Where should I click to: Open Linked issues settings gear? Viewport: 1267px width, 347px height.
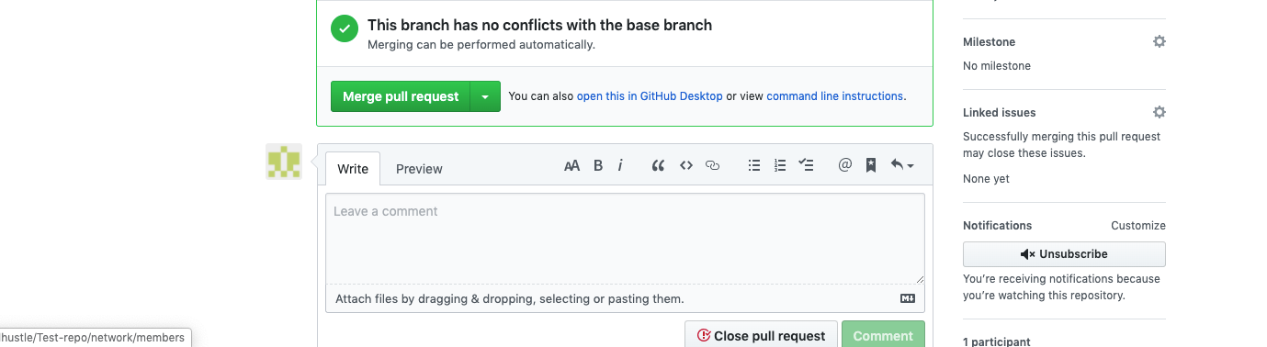pos(1160,112)
